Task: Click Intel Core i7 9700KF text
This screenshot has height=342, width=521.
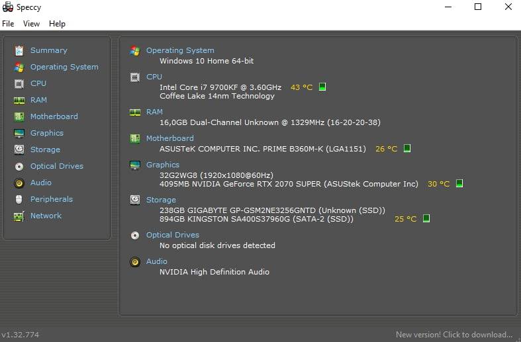Action: tap(220, 87)
